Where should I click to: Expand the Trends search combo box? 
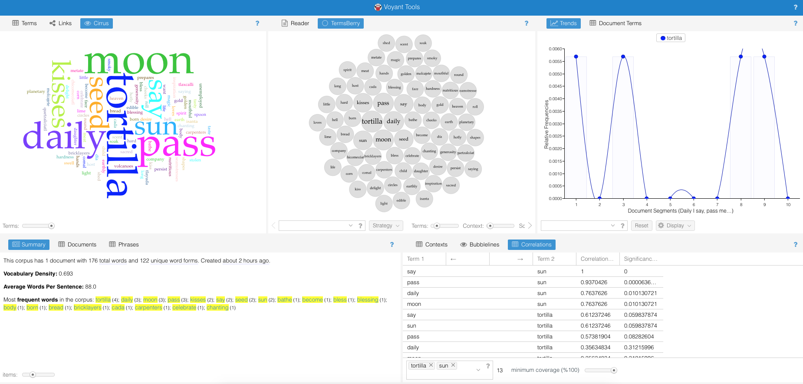pyautogui.click(x=613, y=226)
